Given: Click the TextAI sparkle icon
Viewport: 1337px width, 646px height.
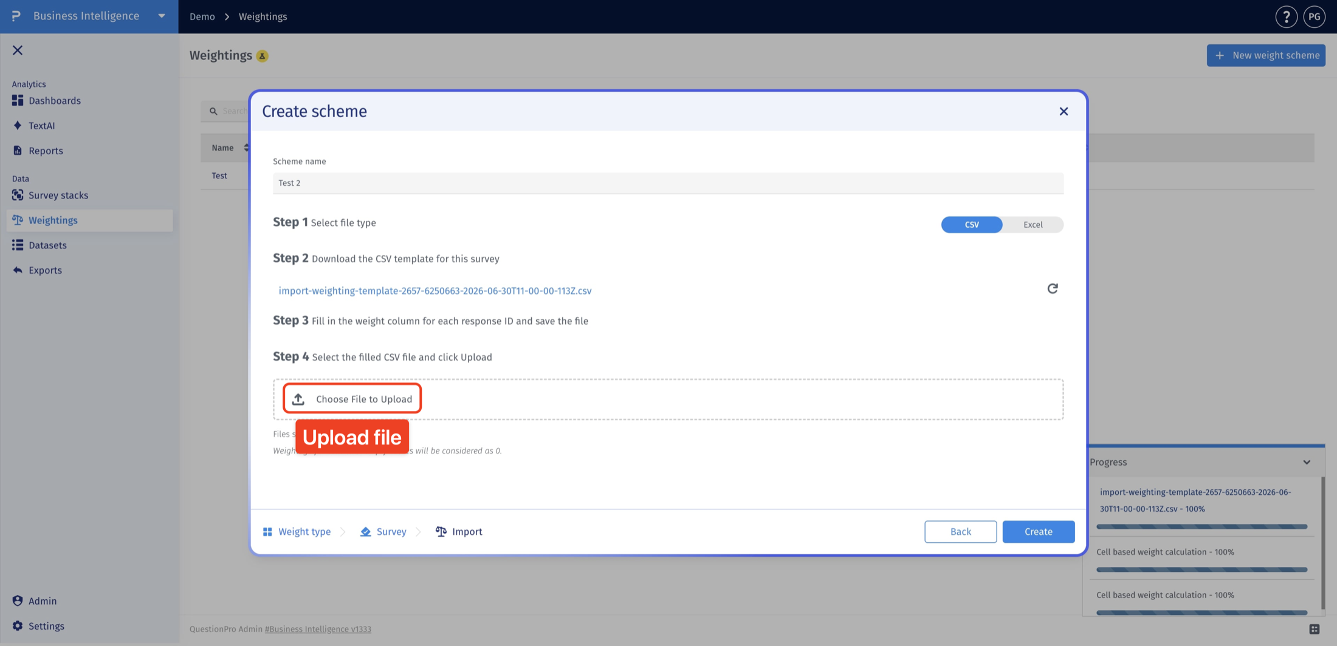Looking at the screenshot, I should [x=18, y=125].
